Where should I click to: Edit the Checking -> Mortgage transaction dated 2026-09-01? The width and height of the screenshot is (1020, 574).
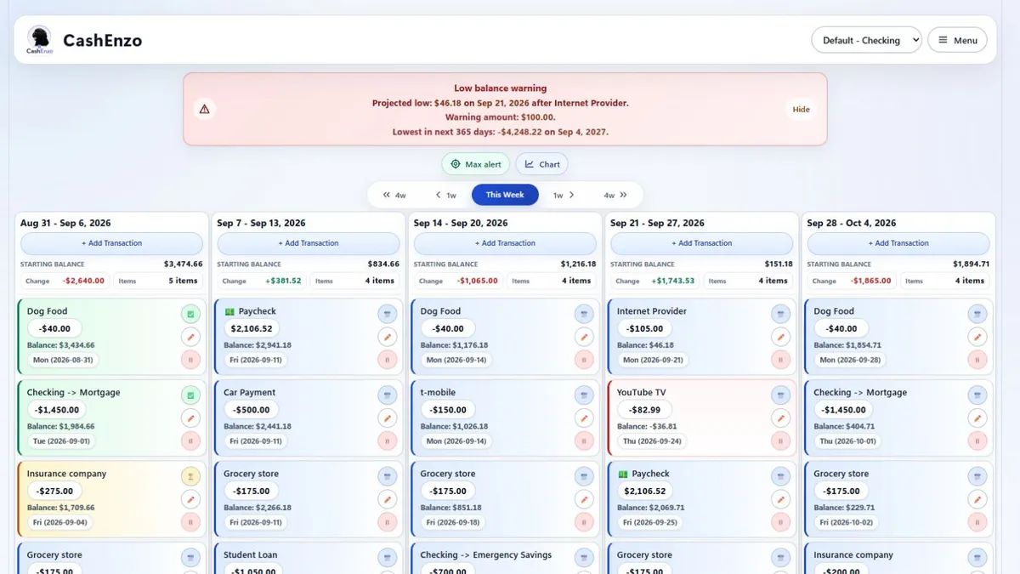pyautogui.click(x=190, y=418)
